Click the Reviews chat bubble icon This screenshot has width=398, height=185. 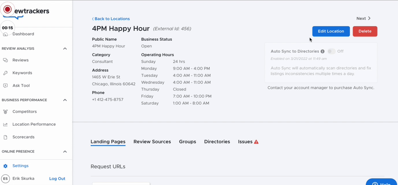point(5,60)
